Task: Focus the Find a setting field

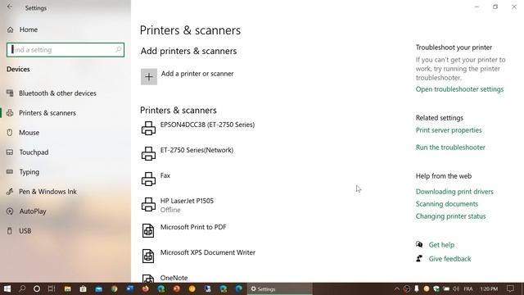Action: point(65,50)
